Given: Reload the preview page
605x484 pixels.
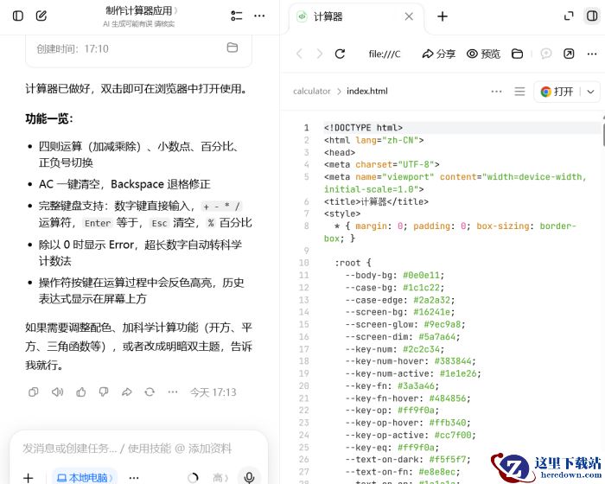Looking at the screenshot, I should (340, 54).
